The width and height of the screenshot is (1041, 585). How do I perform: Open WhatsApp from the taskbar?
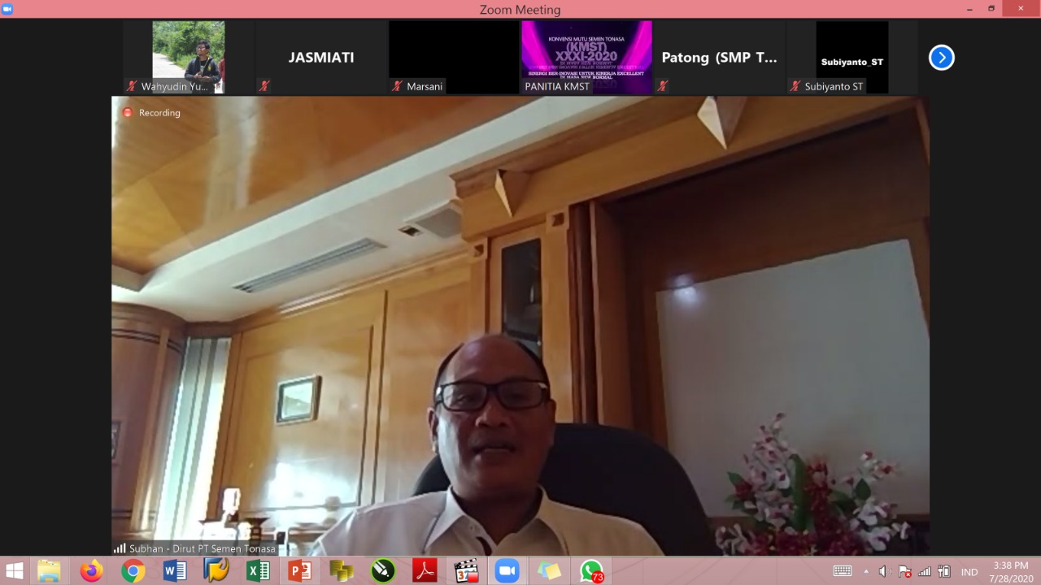pyautogui.click(x=591, y=571)
